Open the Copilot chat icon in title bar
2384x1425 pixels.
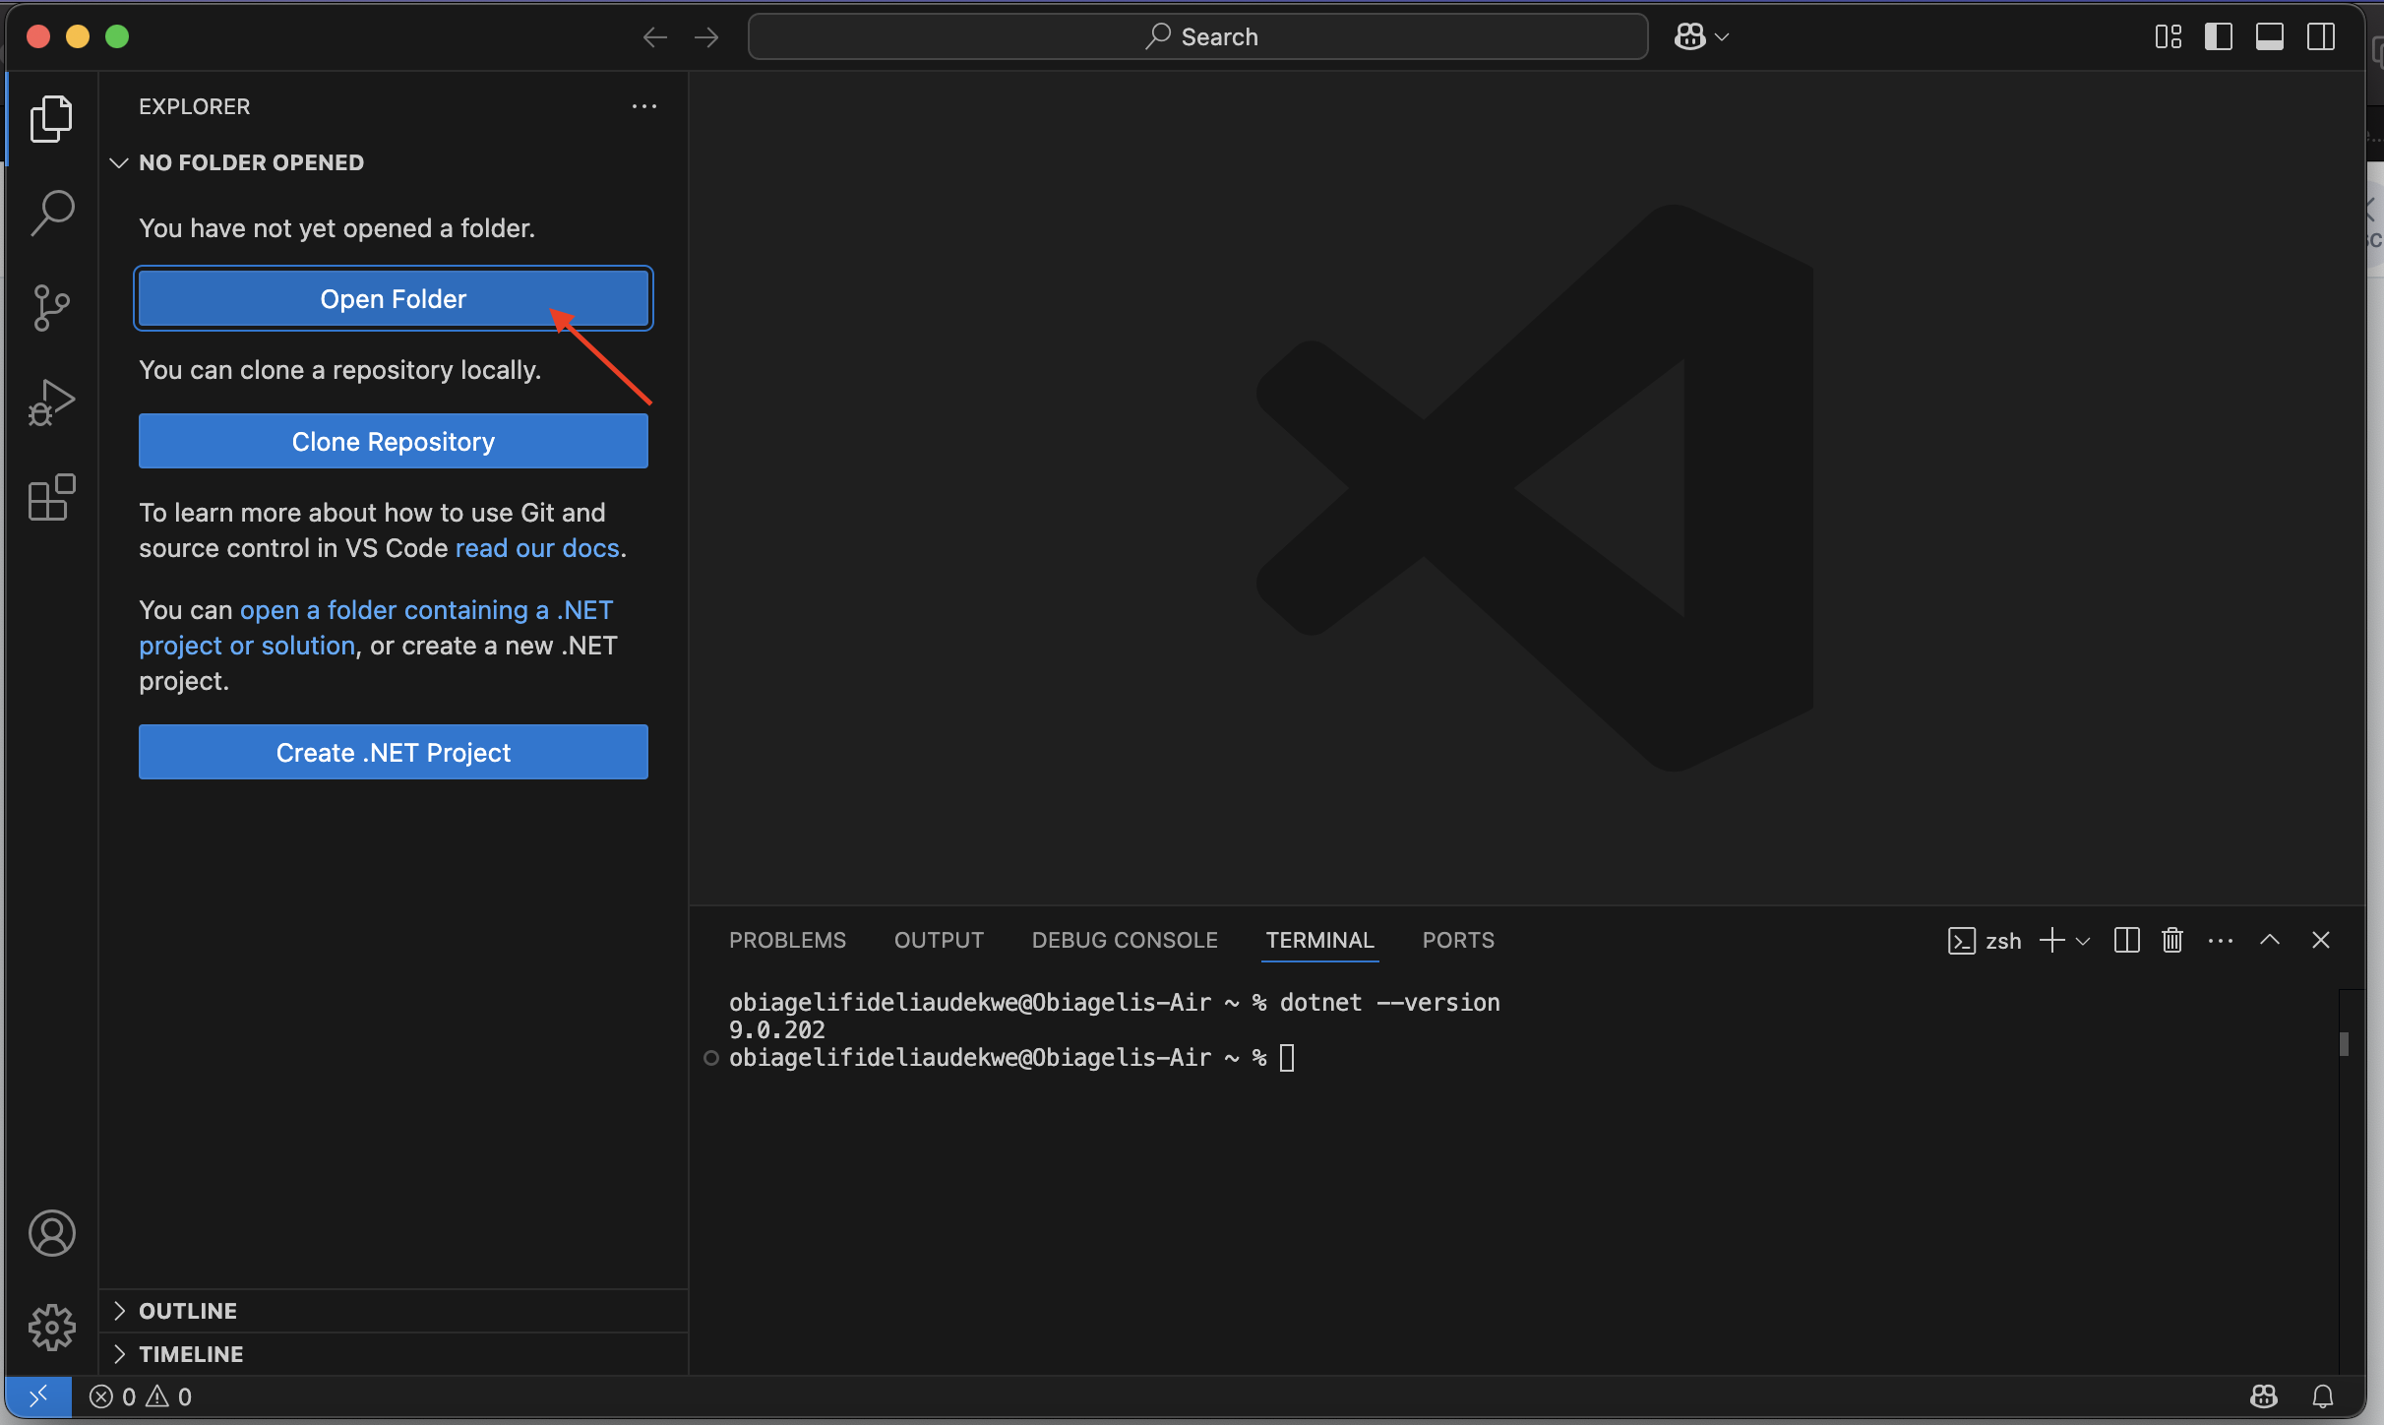click(x=1690, y=37)
